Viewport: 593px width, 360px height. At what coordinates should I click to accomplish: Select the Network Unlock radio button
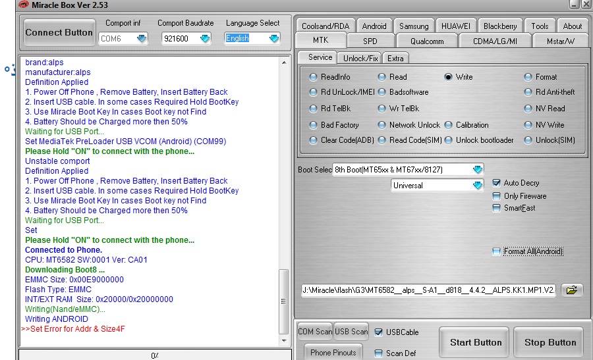382,125
